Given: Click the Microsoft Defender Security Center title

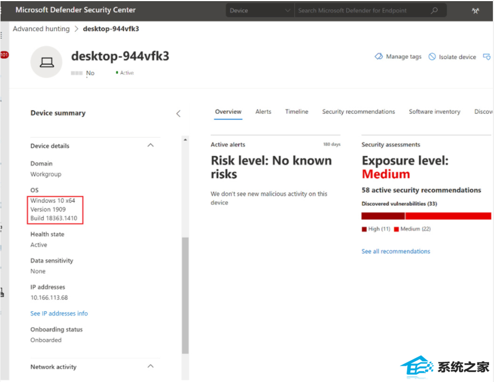Looking at the screenshot, I should tap(75, 10).
